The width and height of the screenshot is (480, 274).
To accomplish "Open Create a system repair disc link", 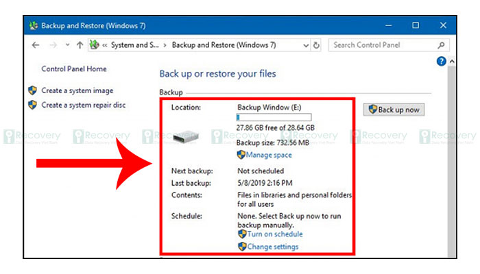I will [x=84, y=105].
